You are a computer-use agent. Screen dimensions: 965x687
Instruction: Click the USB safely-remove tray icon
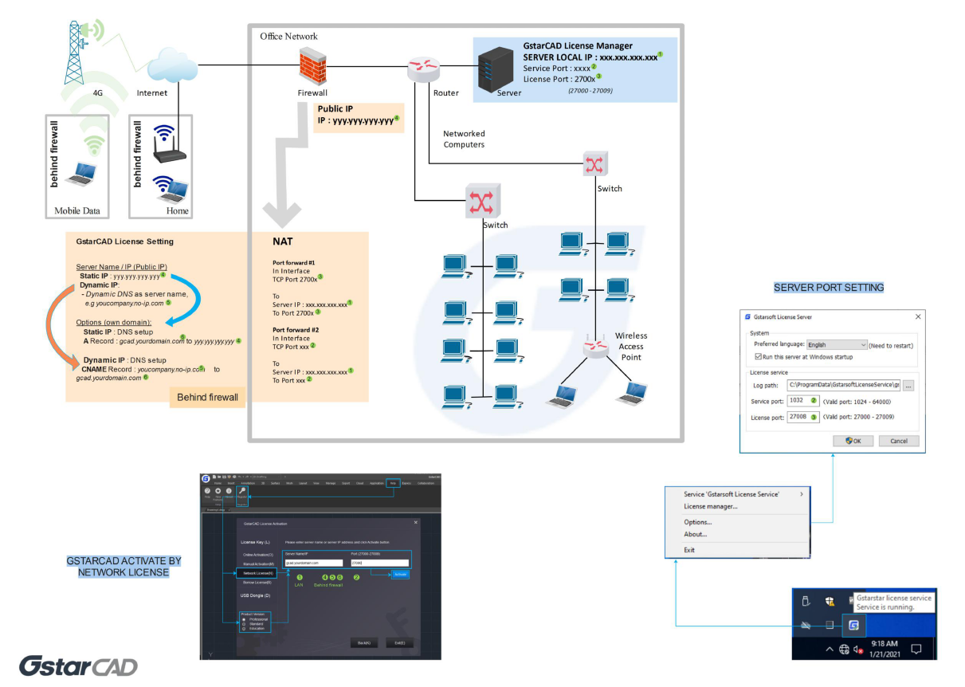coord(805,602)
